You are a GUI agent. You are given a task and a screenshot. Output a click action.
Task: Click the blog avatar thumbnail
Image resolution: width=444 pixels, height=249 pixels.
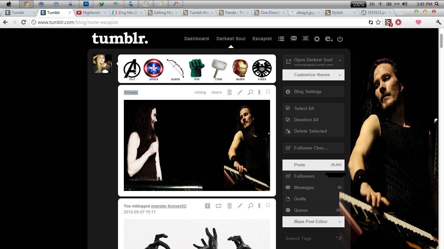[x=102, y=64]
